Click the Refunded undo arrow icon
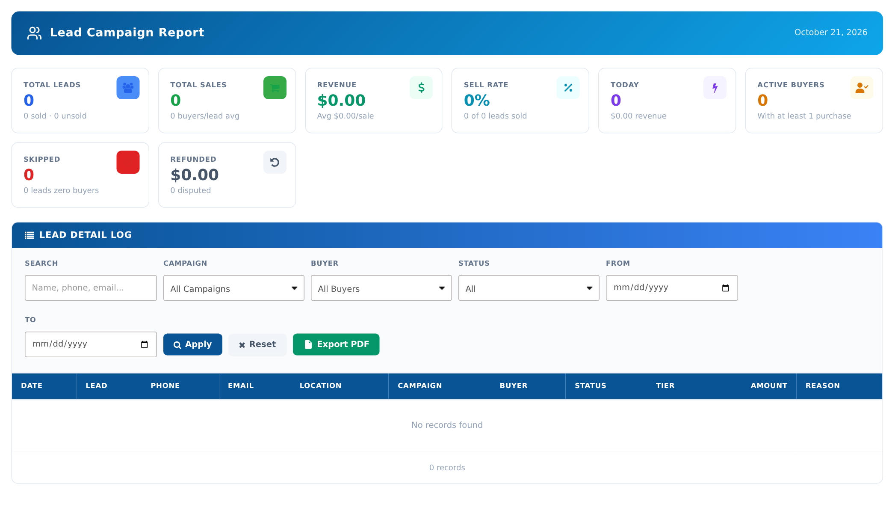This screenshot has height=507, width=895. [x=275, y=162]
